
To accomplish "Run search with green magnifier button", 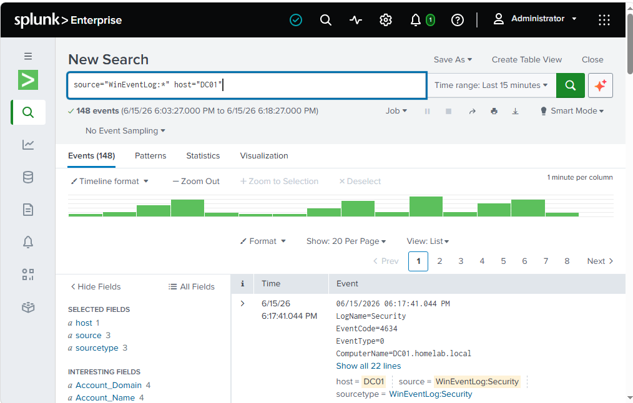I will [x=570, y=85].
